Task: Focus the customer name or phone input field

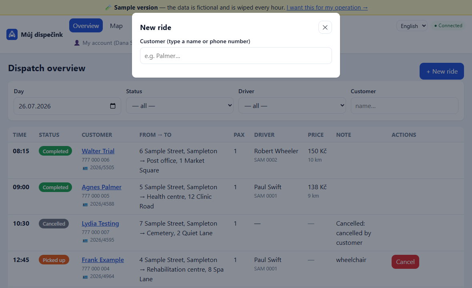Action: [236, 56]
